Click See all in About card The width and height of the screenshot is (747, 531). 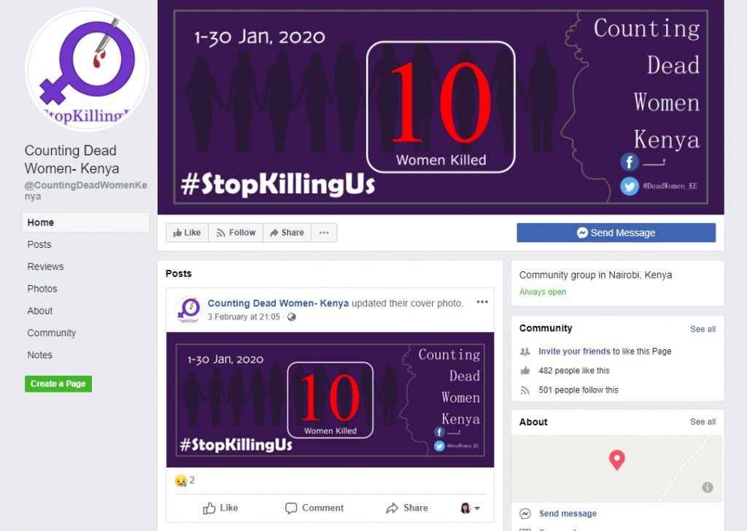(703, 422)
